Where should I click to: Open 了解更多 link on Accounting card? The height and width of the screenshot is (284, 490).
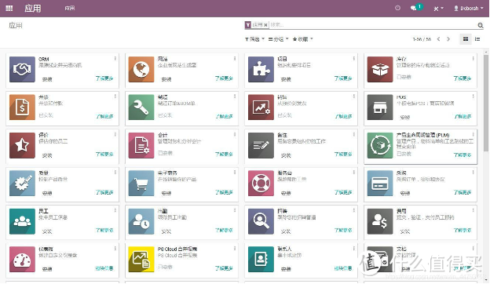click(x=224, y=155)
